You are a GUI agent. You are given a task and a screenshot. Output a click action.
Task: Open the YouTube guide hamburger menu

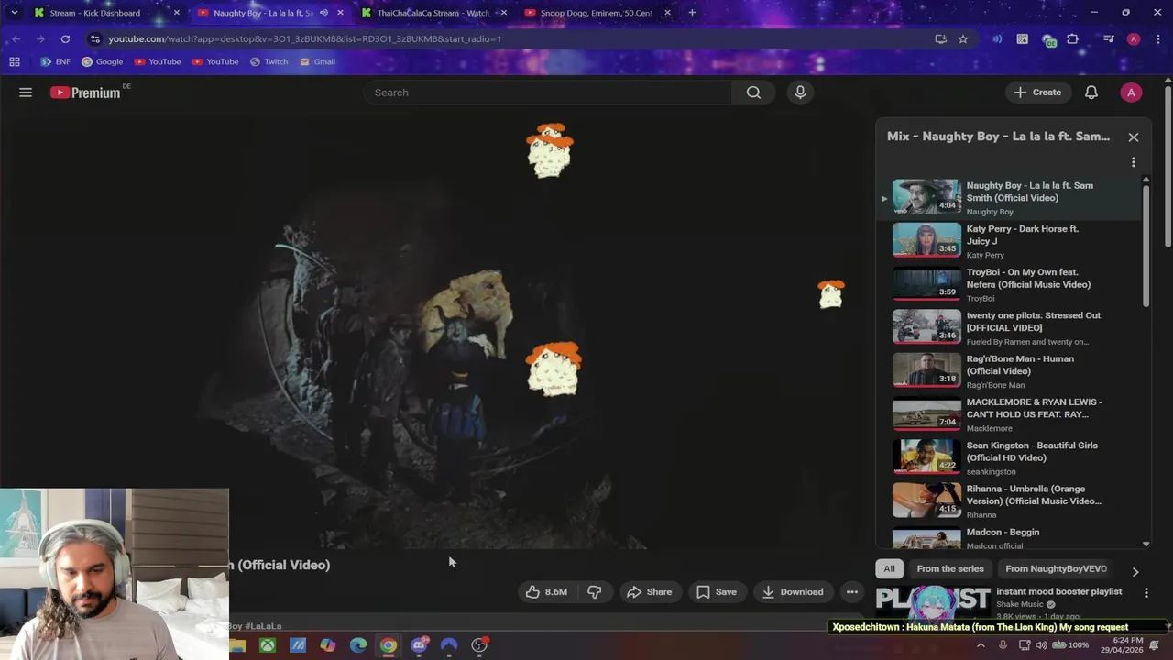(26, 93)
